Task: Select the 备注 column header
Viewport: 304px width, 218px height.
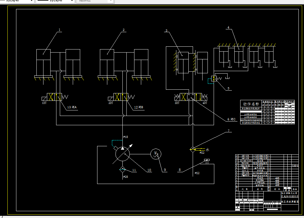Action: pos(295,189)
